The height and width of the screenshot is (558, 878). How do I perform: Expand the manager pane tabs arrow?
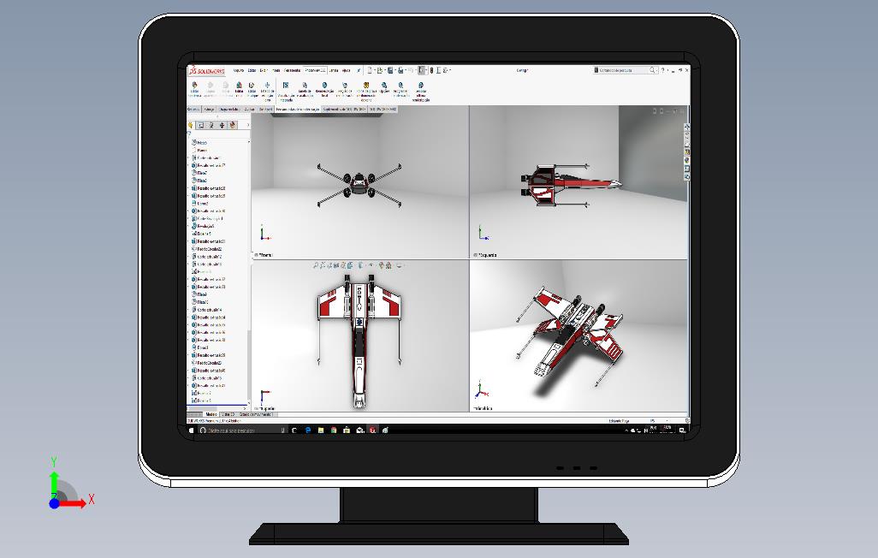(248, 125)
